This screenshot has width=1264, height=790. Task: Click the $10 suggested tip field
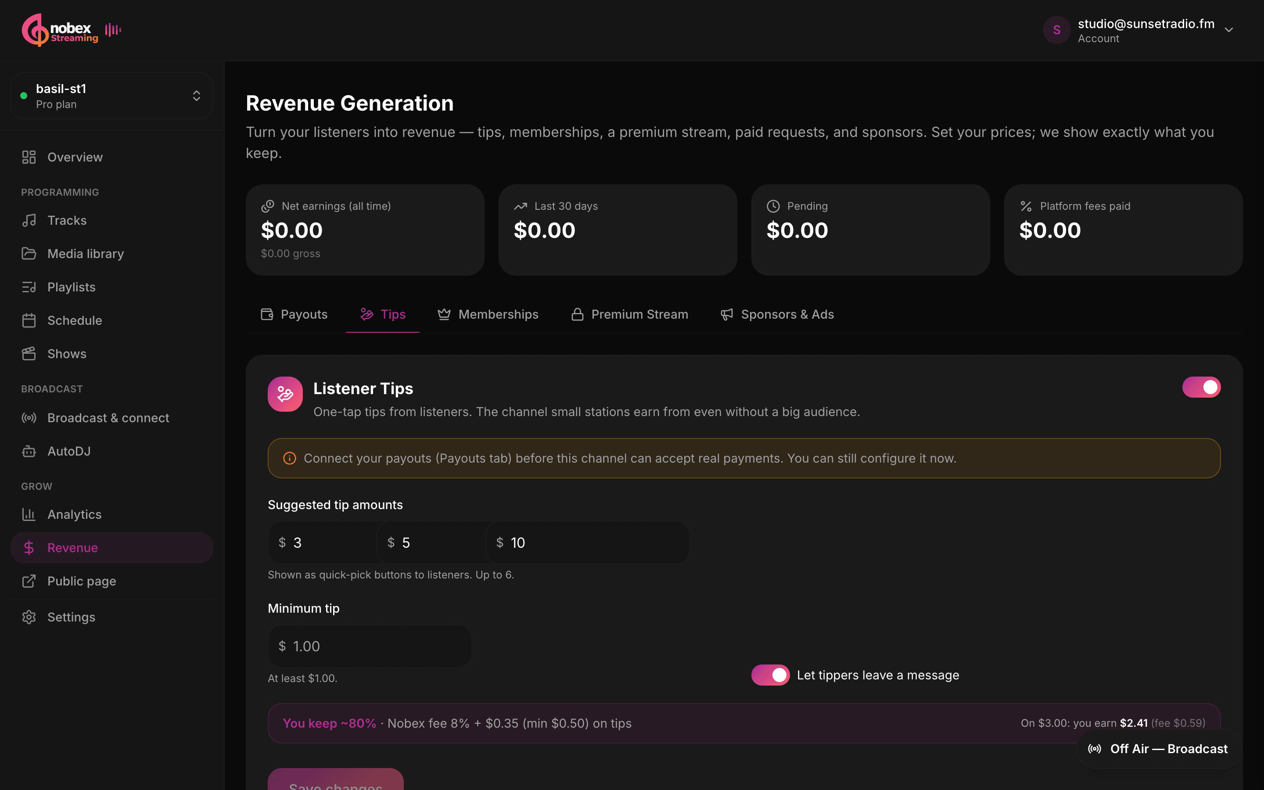click(x=587, y=543)
